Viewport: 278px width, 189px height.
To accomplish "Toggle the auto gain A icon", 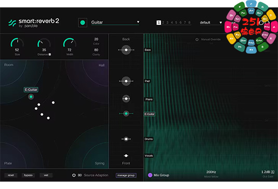I will click(x=273, y=172).
